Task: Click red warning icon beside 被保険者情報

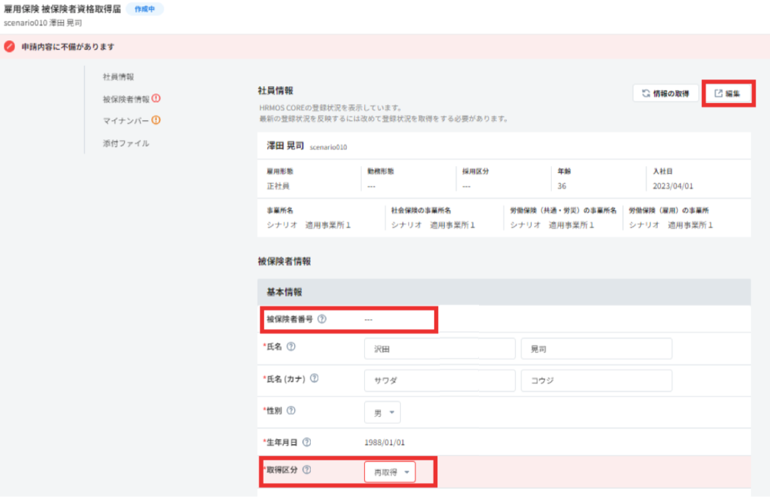Action: click(x=156, y=98)
